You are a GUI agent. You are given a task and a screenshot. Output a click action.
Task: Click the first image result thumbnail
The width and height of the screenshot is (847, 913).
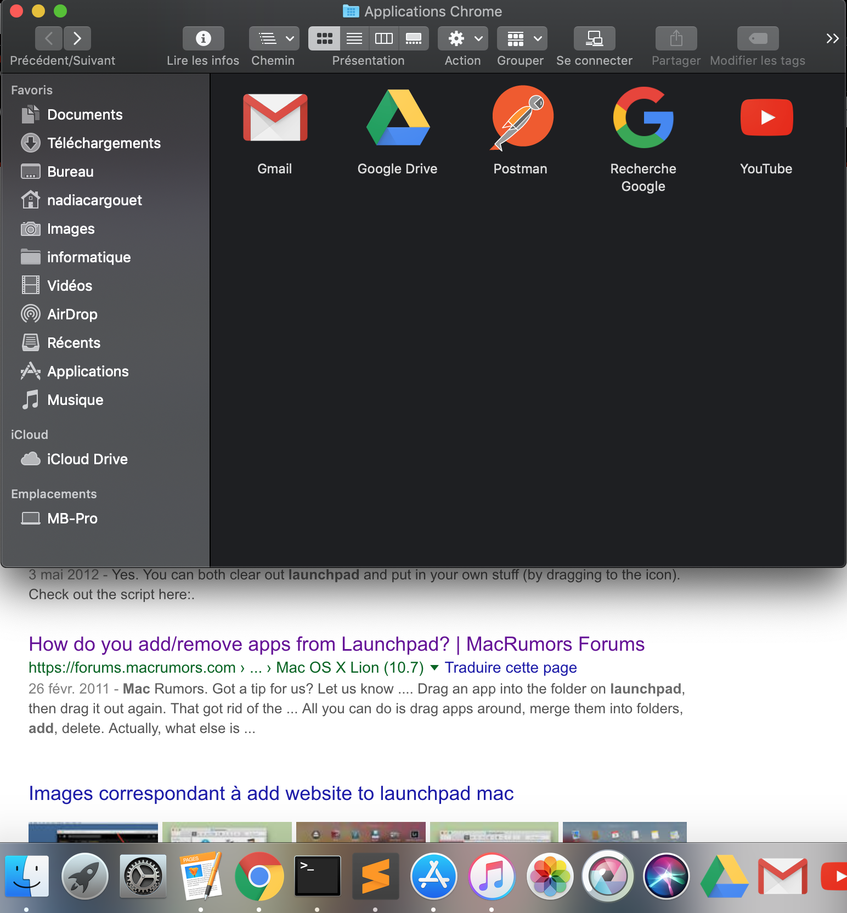click(x=93, y=832)
